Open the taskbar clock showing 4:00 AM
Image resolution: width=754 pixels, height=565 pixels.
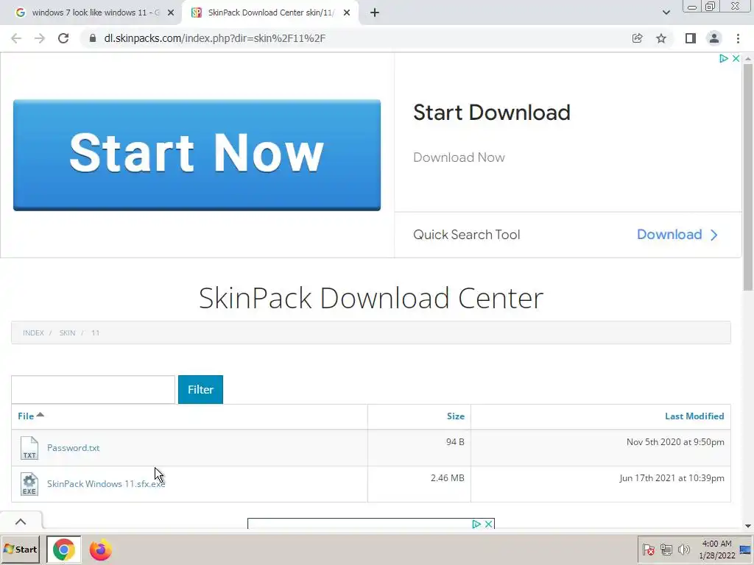[716, 550]
